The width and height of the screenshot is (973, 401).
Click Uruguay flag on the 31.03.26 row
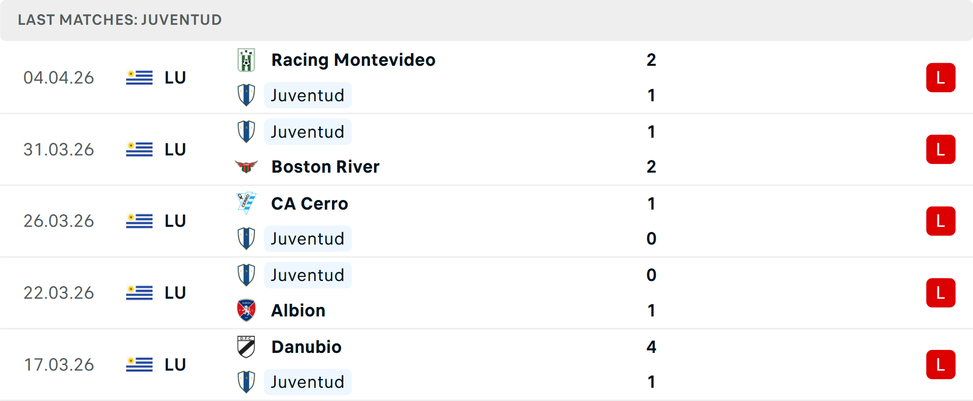tap(139, 149)
